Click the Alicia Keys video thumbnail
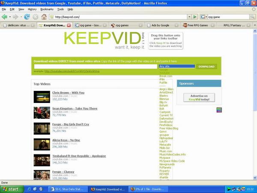Image resolution: width=257 pixels, height=193 pixels. pos(42,145)
